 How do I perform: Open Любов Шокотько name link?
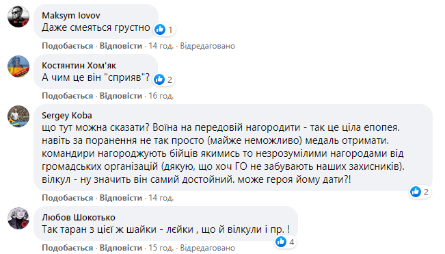point(79,217)
